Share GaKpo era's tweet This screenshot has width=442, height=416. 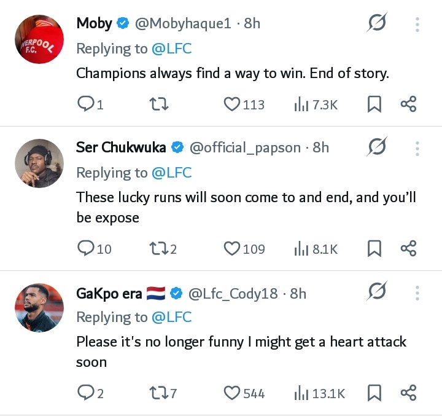pos(408,393)
